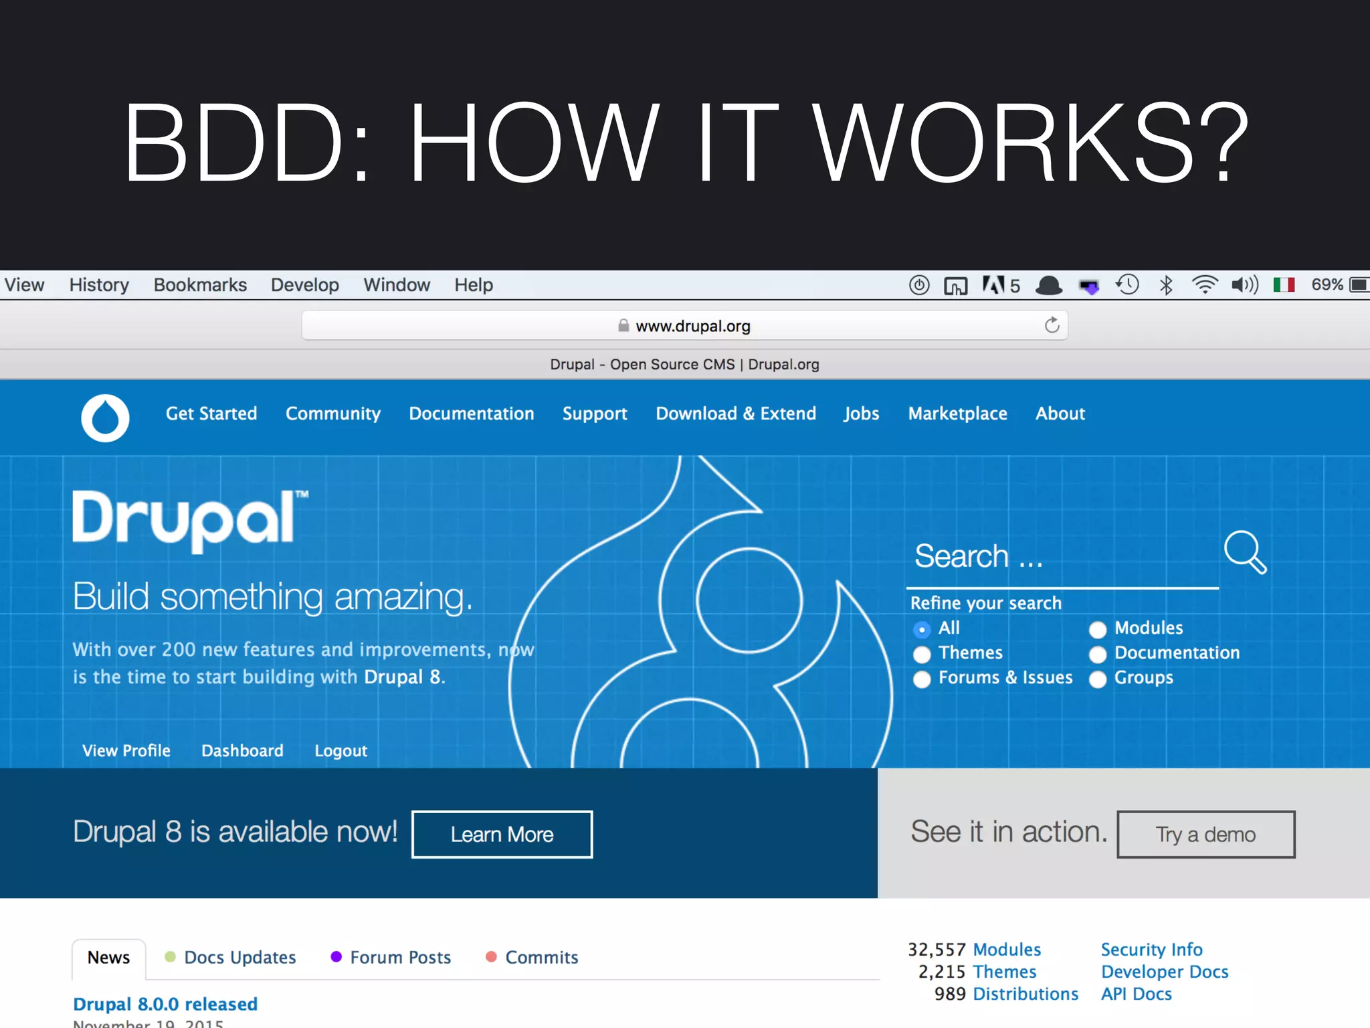Viewport: 1370px width, 1028px height.
Task: Click the battery 69% indicator
Action: [1340, 285]
